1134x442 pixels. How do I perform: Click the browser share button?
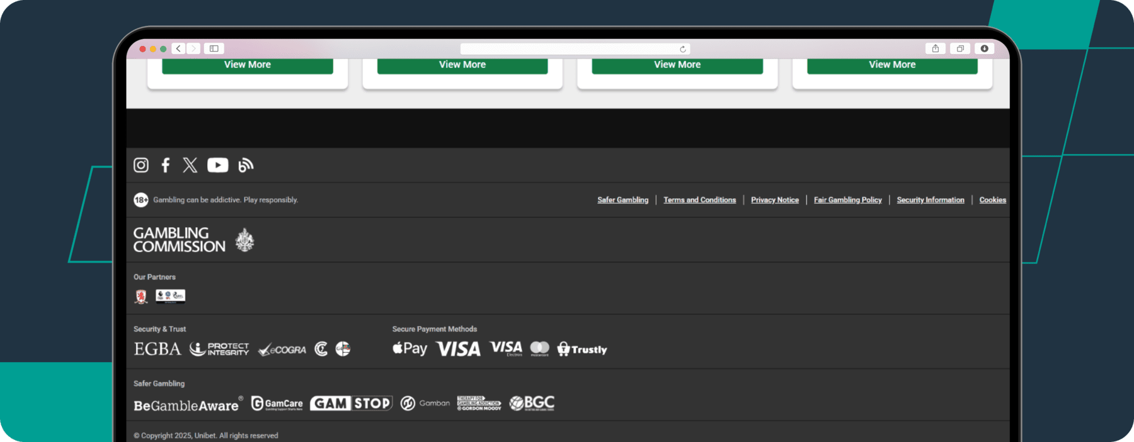coord(936,48)
